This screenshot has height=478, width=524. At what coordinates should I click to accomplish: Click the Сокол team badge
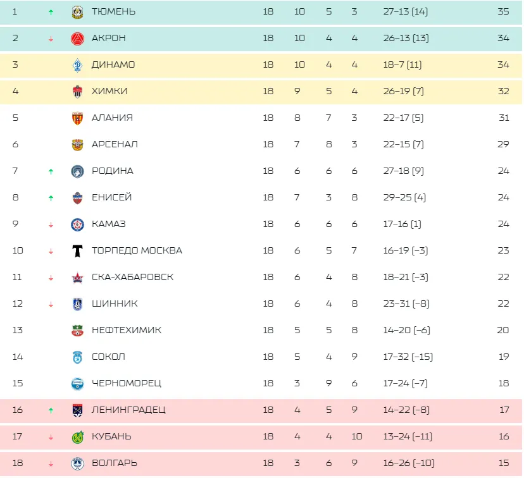(x=78, y=357)
